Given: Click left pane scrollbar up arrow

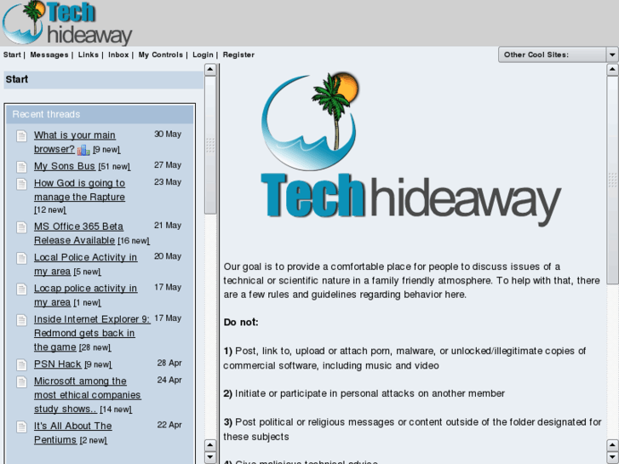Looking at the screenshot, I should click(210, 70).
